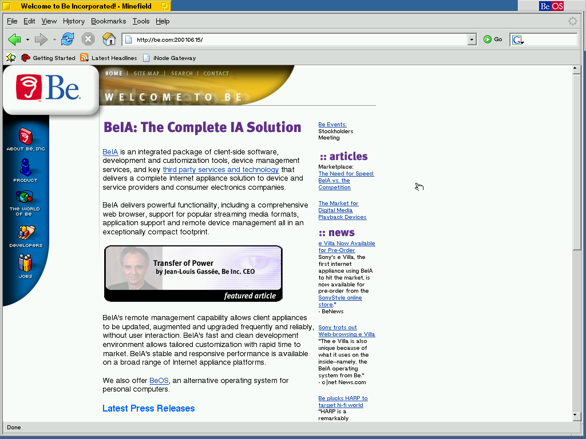586x439 pixels.
Task: Expand the URL bar history dropdown
Action: [x=472, y=39]
